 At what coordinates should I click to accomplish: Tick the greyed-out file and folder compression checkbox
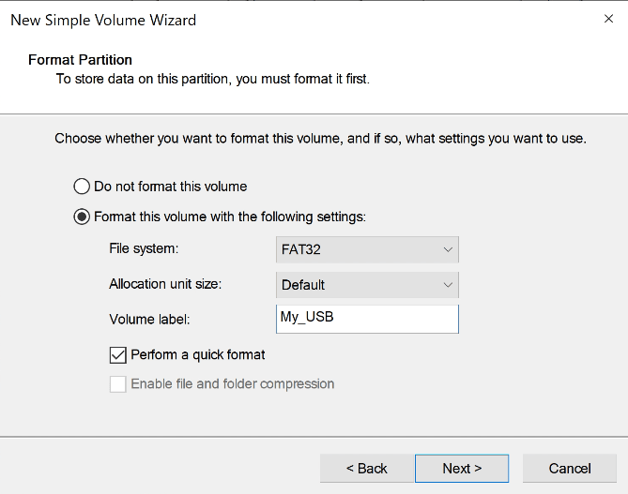coord(118,383)
